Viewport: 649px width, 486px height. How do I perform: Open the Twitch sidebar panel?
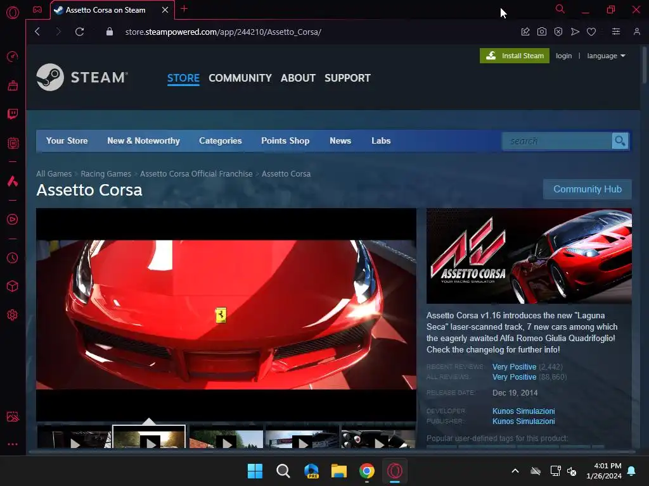[13, 114]
